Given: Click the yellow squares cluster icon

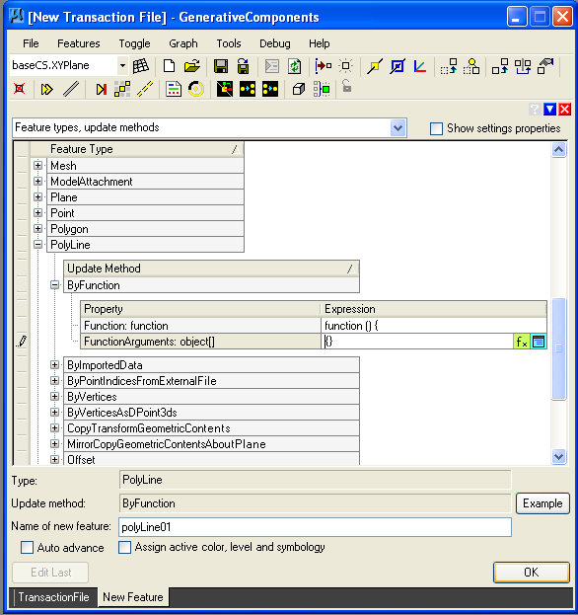Looking at the screenshot, I should 122,89.
